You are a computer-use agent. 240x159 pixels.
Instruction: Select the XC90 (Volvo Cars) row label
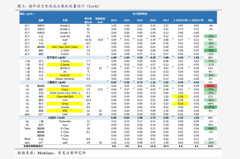click(x=65, y=93)
